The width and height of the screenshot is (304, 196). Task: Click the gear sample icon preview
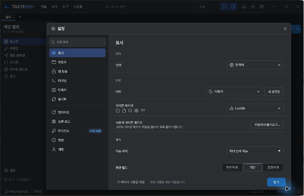click(x=136, y=111)
